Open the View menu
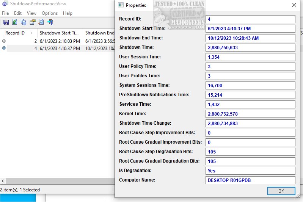 coord(31,13)
